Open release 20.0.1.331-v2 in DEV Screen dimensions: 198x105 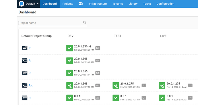pyautogui.click(x=83, y=46)
